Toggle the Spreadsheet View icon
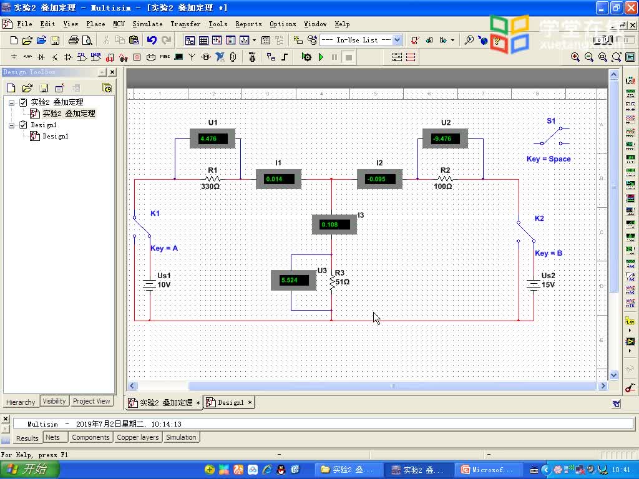 (x=203, y=40)
